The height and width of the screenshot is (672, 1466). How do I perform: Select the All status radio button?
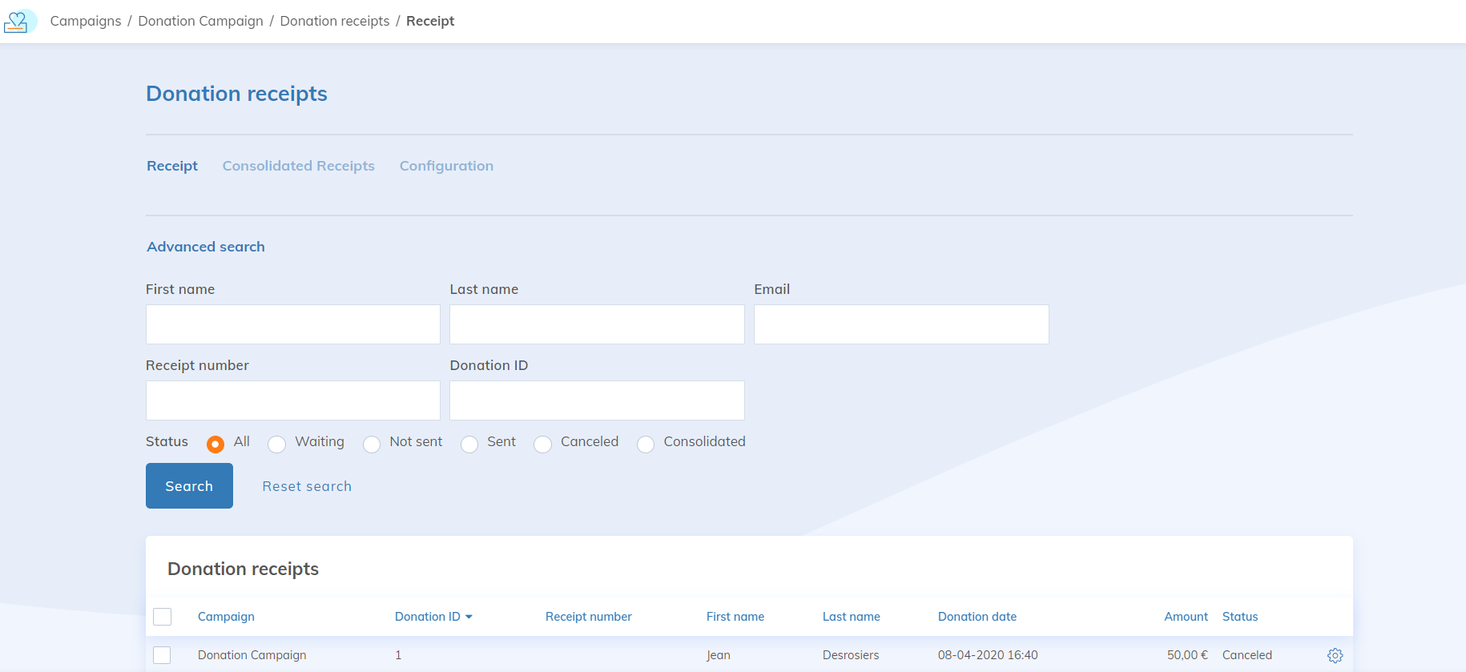(215, 444)
